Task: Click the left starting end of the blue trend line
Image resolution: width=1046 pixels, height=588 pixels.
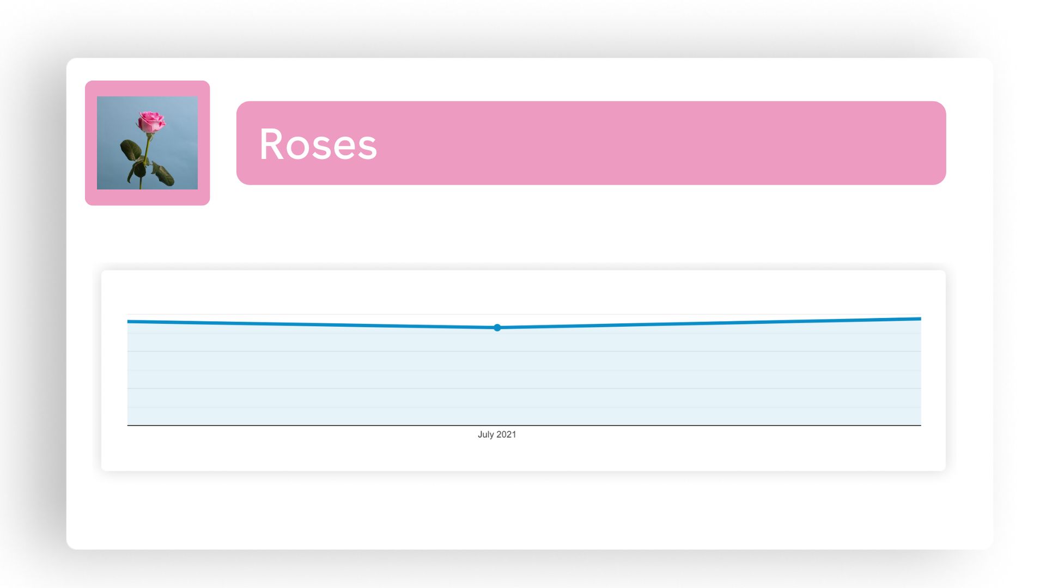Action: click(x=130, y=322)
